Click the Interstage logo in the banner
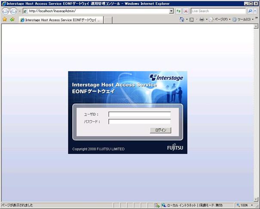 [x=166, y=78]
